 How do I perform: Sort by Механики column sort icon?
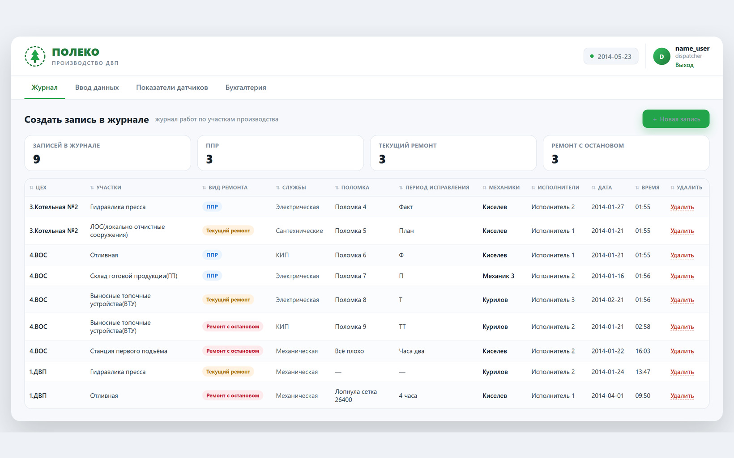485,188
